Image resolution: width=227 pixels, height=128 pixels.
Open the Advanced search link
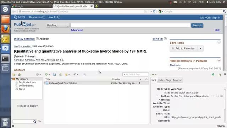(77, 30)
